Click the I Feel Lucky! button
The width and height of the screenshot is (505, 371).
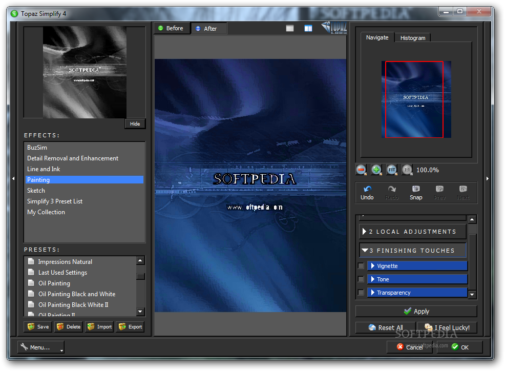point(447,327)
